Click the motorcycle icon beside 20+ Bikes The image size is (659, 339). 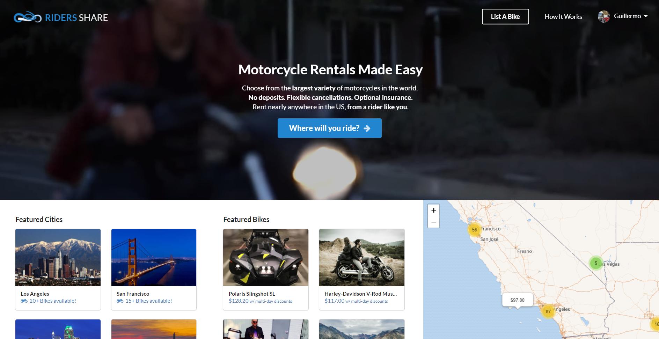pyautogui.click(x=24, y=301)
